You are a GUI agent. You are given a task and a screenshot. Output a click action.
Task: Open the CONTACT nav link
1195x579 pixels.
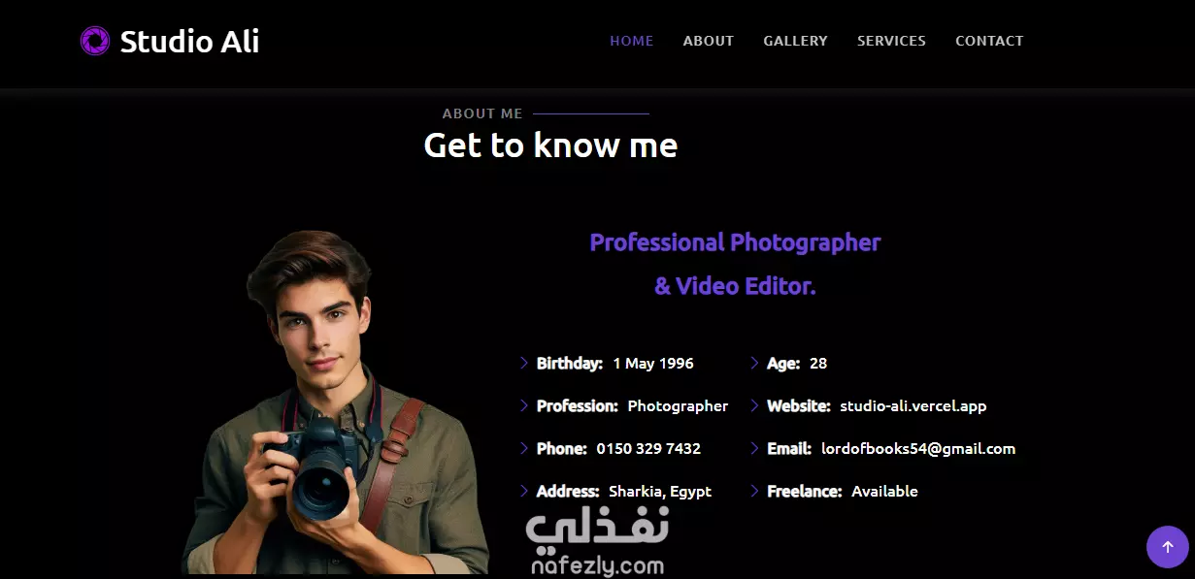tap(989, 41)
